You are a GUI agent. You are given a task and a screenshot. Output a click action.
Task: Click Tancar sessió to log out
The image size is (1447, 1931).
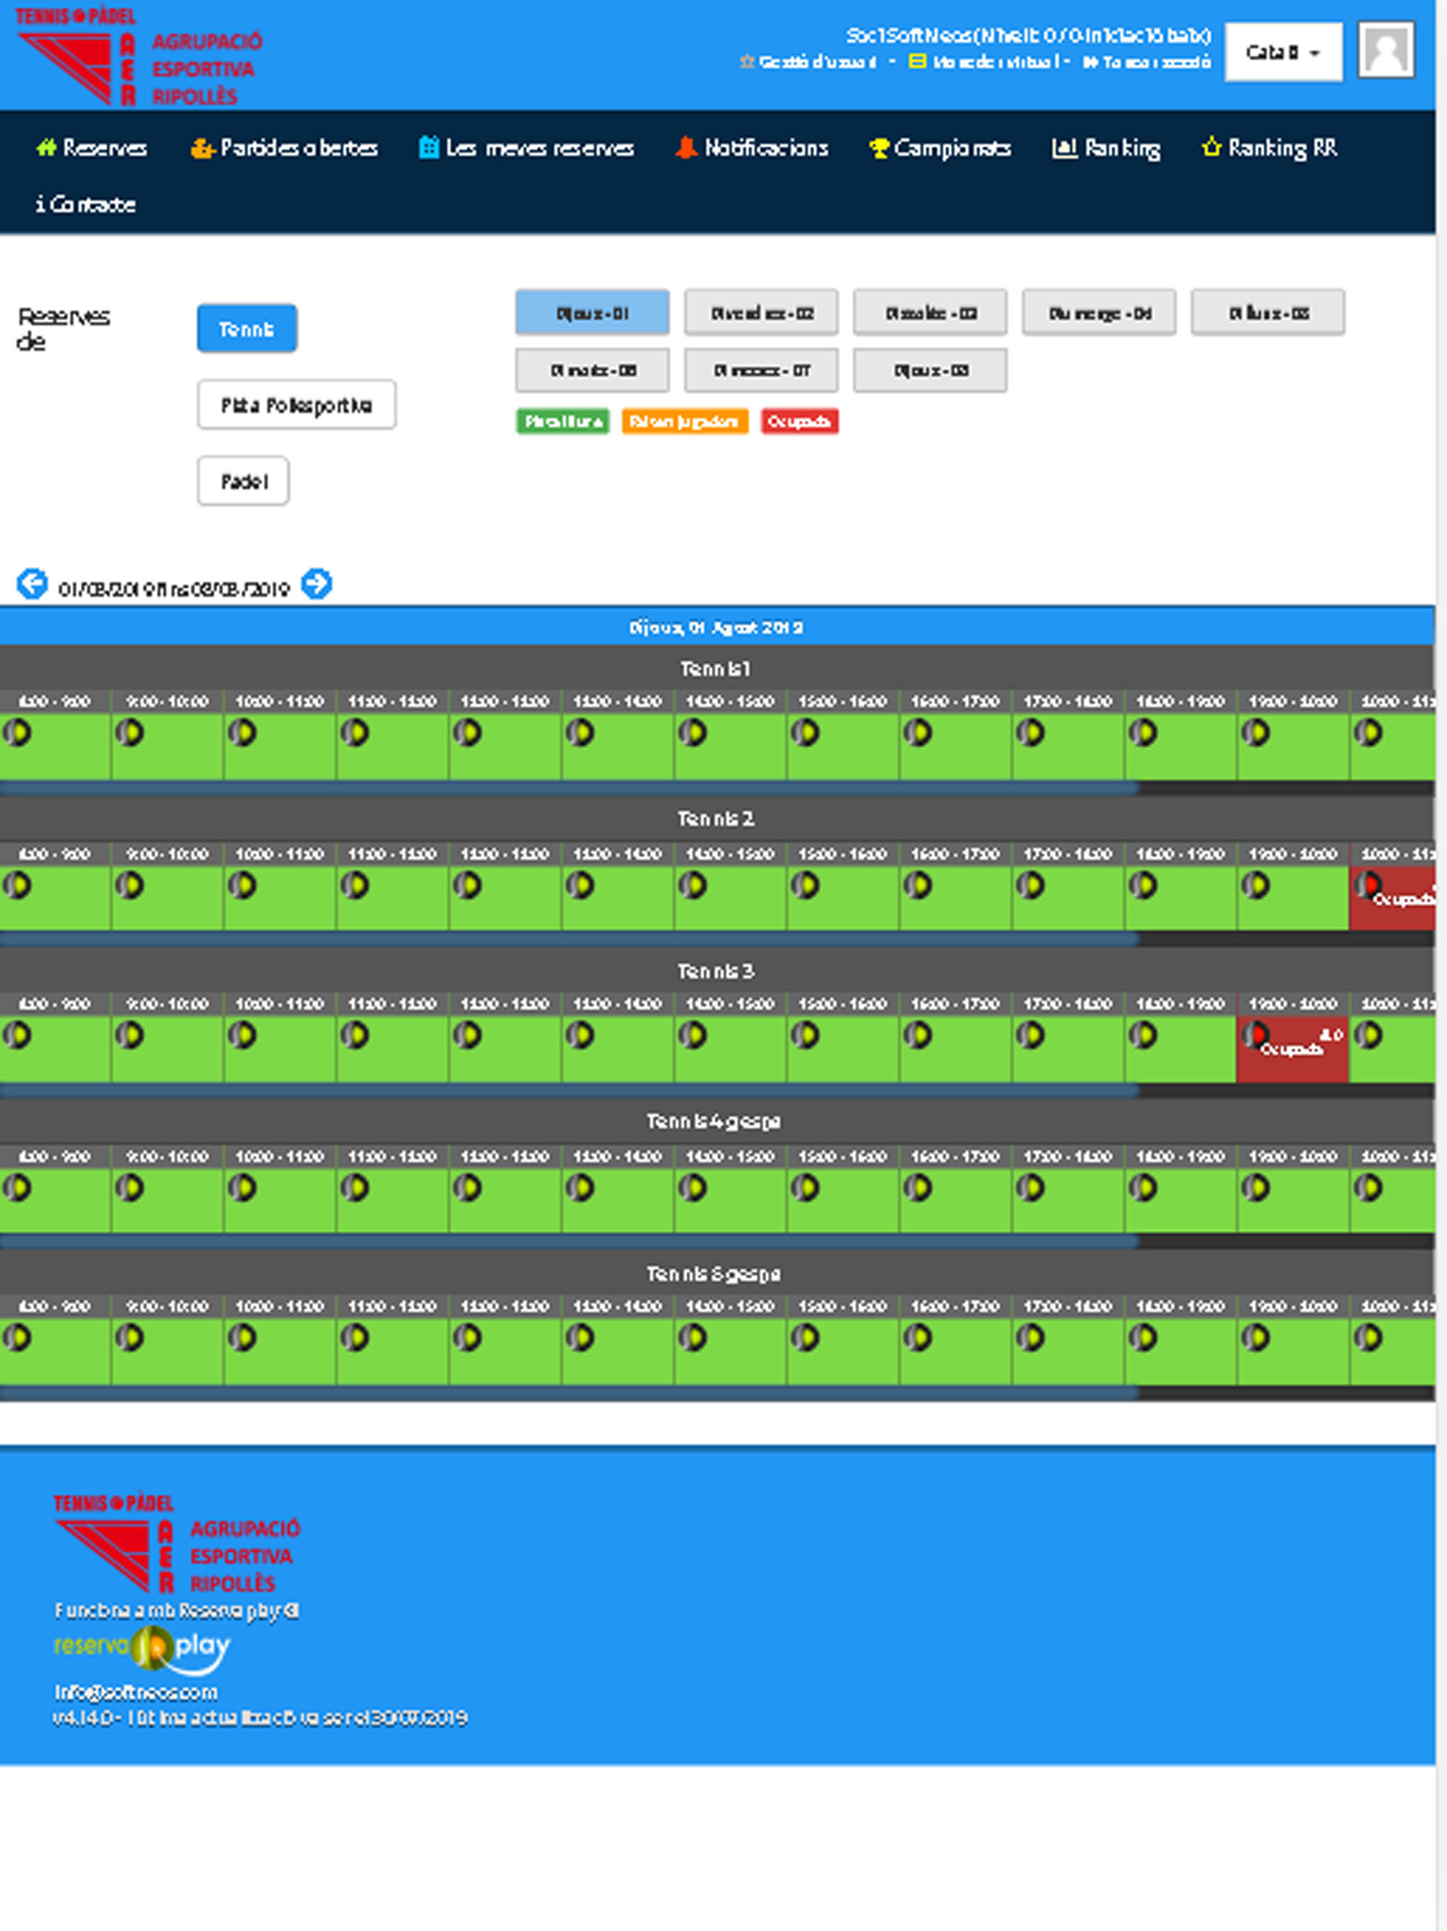pyautogui.click(x=1147, y=62)
